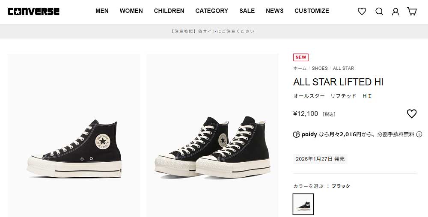Expand the CHILDREN menu
The image size is (428, 217).
169,11
